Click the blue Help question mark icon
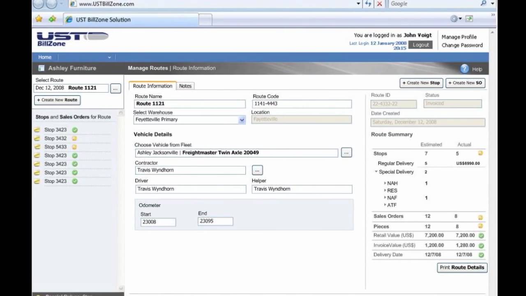The height and width of the screenshot is (296, 526). pos(464,69)
